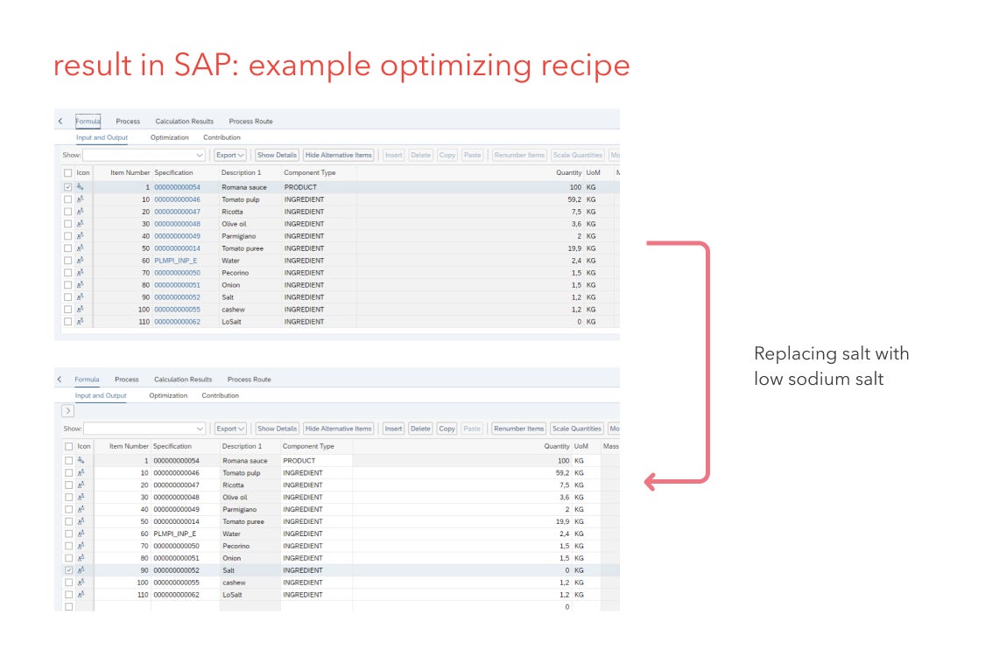This screenshot has height=656, width=985.
Task: Click the back arrow icon in the upper panel
Action: click(60, 122)
